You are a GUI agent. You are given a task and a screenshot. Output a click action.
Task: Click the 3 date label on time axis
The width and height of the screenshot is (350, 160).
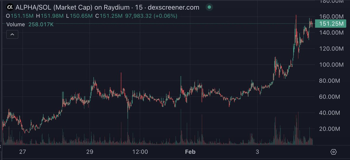tap(257, 152)
